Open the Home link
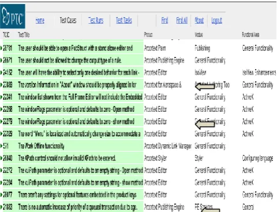The image size is (277, 212). (40, 20)
